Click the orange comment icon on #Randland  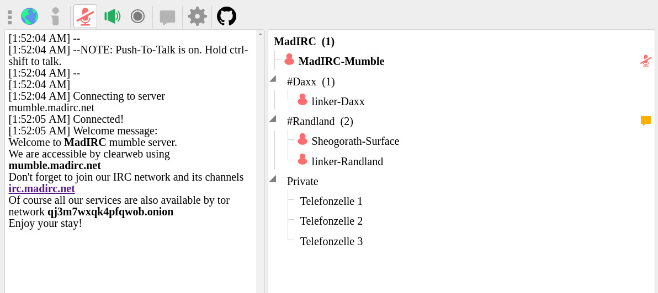[x=646, y=121]
